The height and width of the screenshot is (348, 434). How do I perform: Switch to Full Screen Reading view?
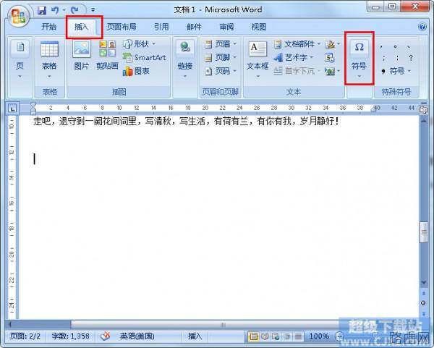tap(265, 336)
